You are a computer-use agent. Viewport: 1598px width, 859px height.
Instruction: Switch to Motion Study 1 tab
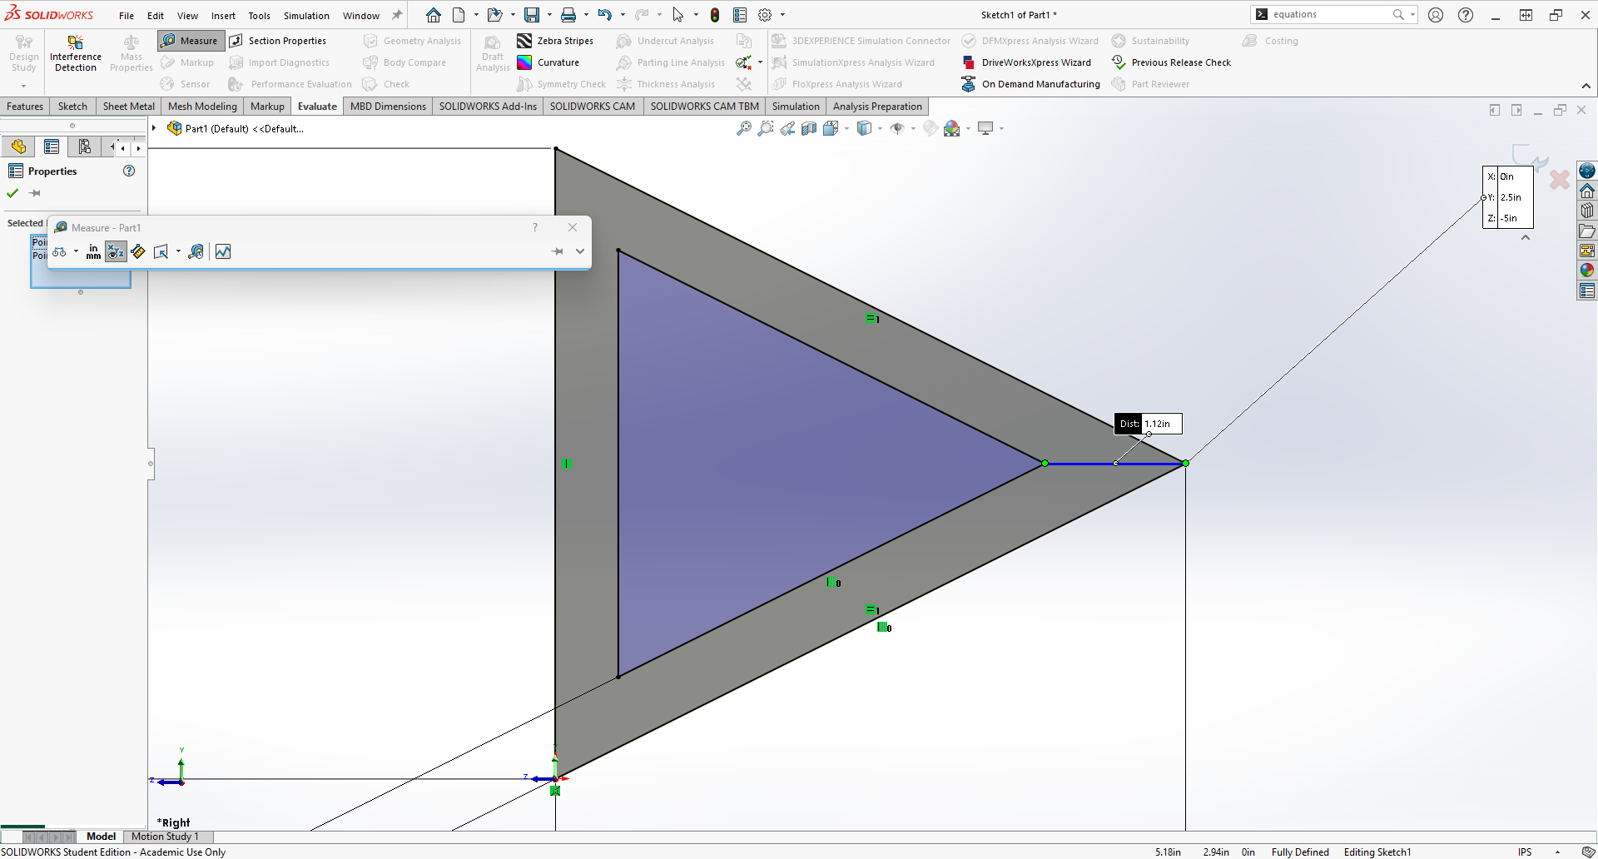pos(165,837)
